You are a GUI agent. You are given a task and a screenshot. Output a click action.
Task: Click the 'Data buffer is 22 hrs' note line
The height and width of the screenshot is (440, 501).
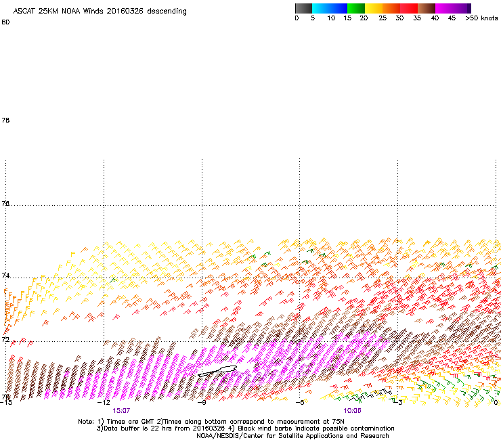[x=245, y=428]
